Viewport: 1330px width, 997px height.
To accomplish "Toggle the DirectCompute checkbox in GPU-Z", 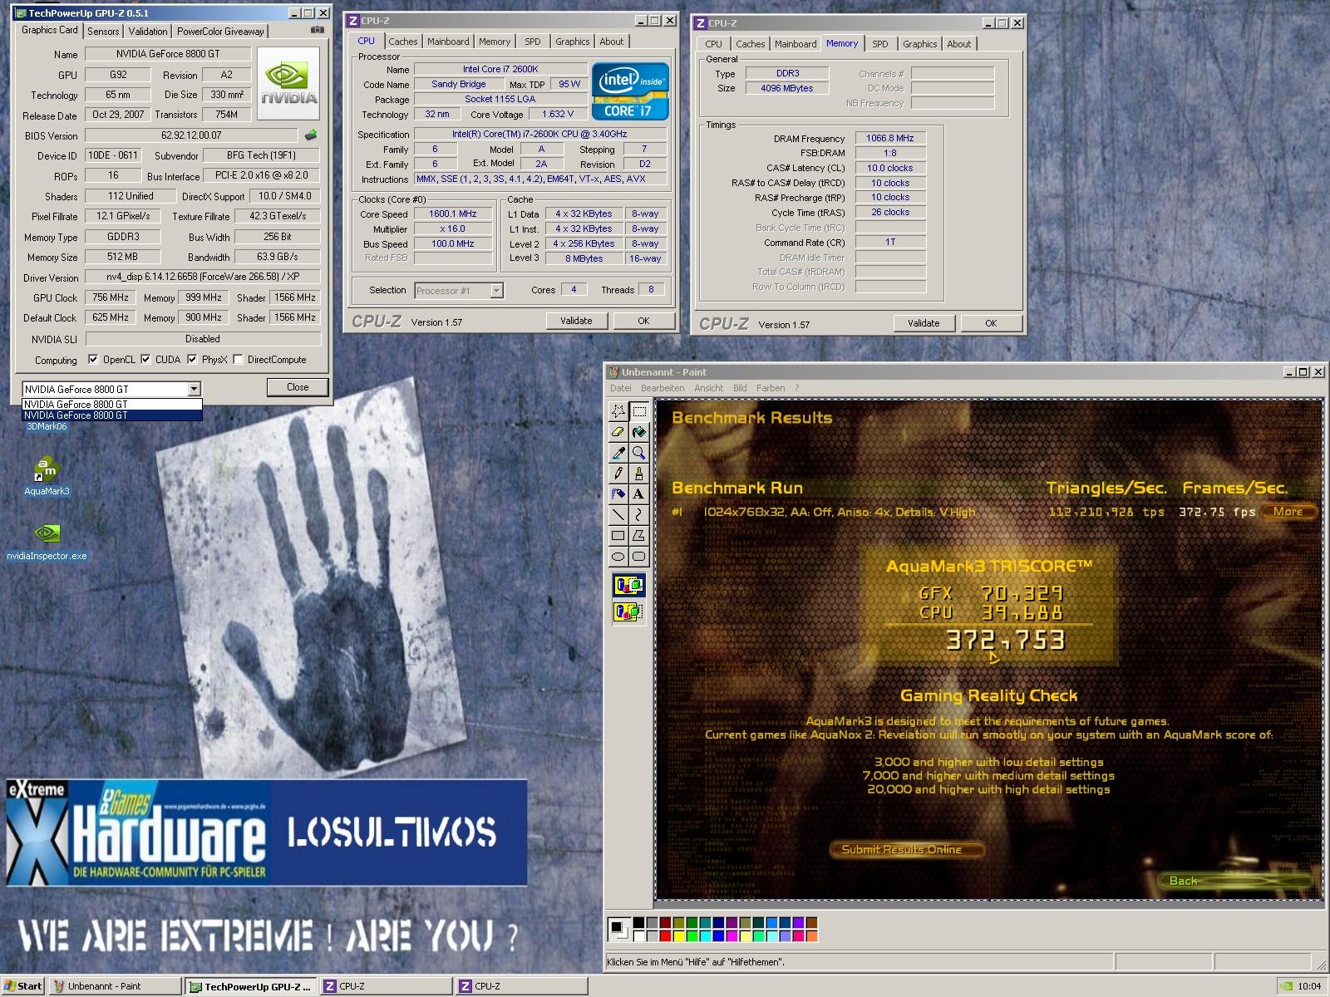I will coord(239,360).
